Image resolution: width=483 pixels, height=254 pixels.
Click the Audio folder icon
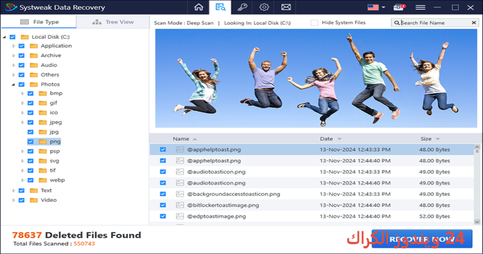coord(33,65)
